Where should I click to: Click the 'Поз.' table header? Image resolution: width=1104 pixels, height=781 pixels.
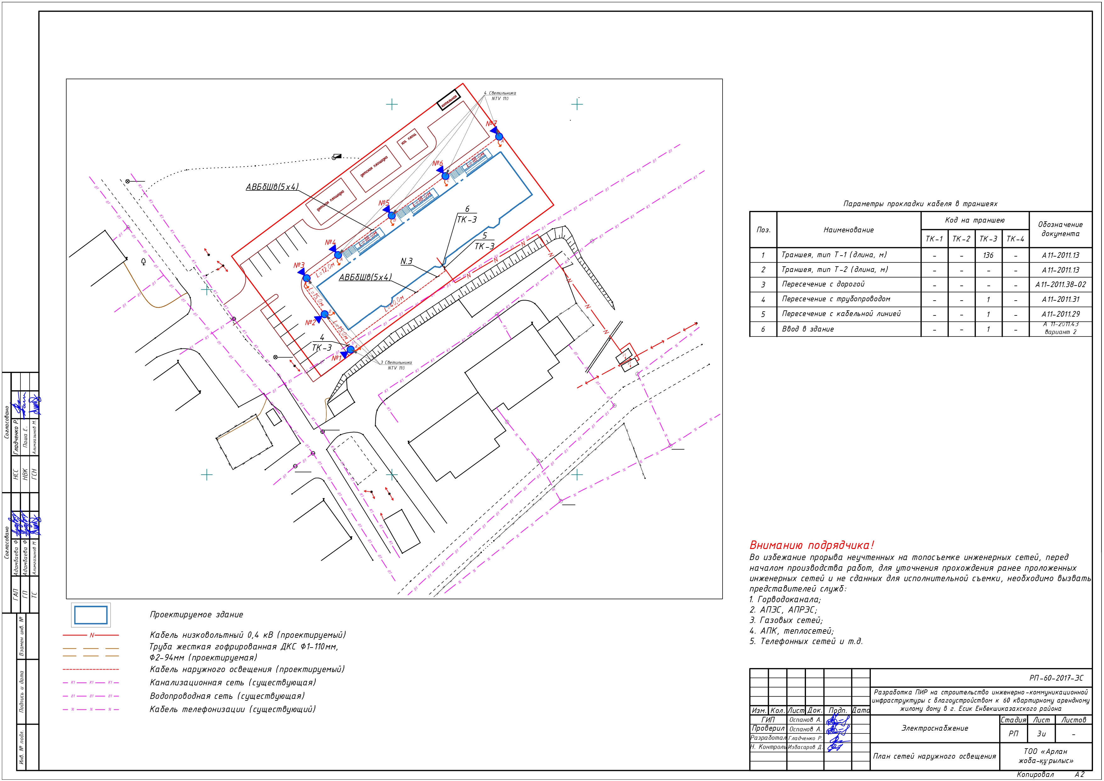(x=763, y=230)
